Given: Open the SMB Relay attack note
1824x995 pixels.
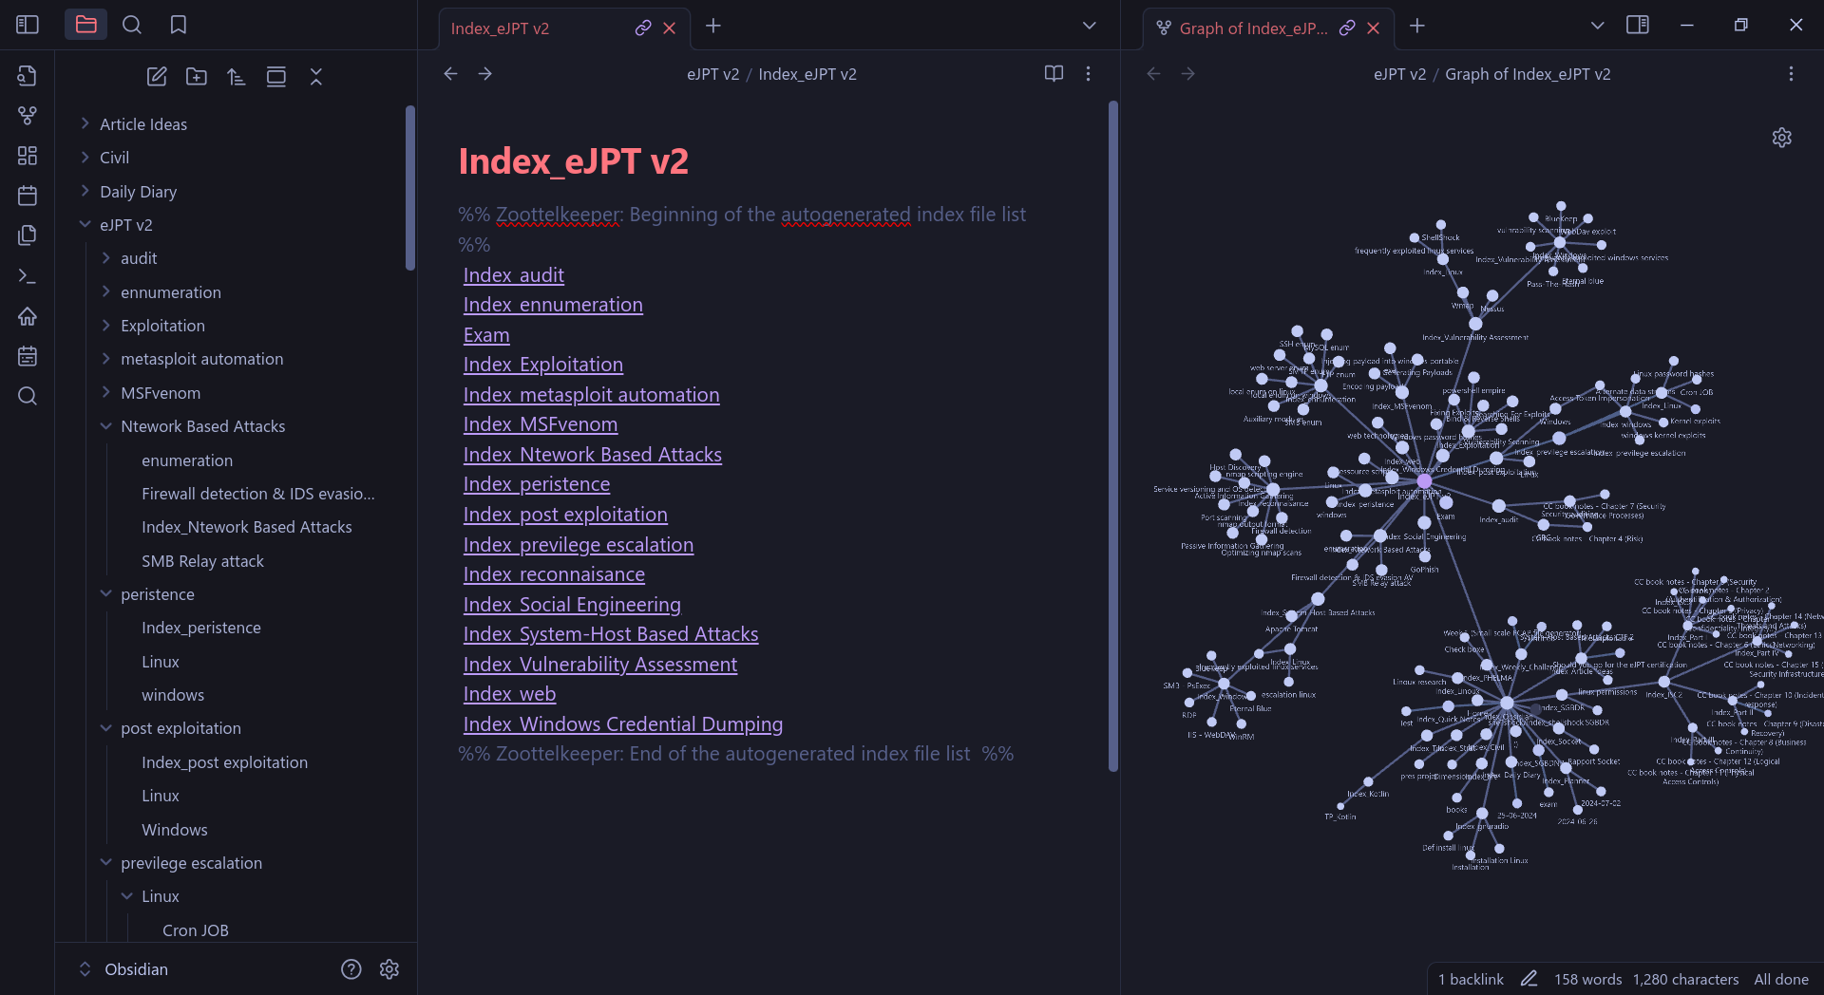Looking at the screenshot, I should click(202, 561).
